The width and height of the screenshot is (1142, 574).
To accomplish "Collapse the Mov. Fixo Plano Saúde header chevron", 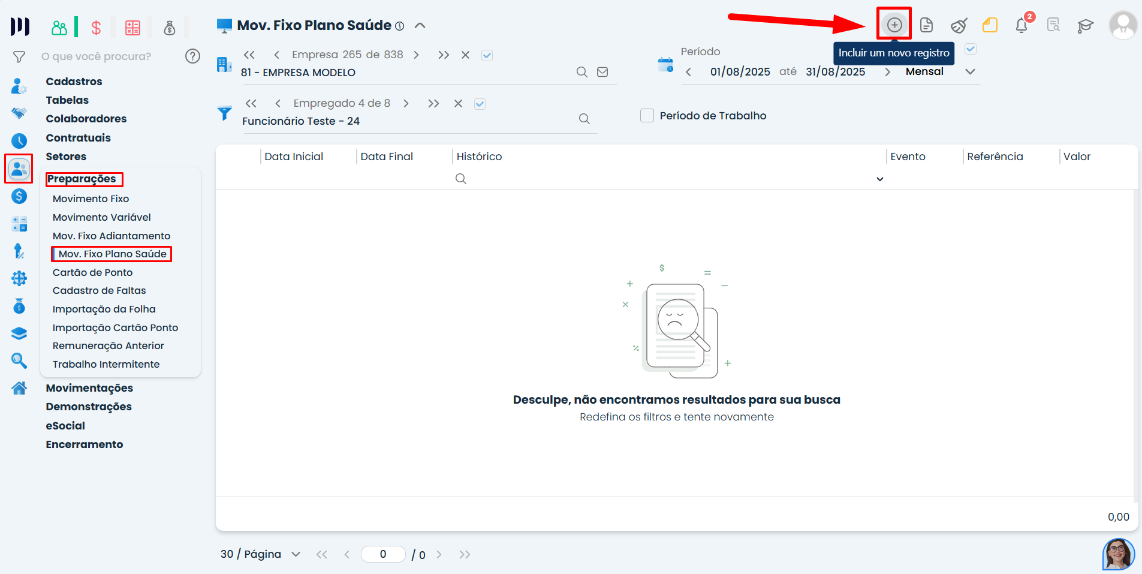I will pos(420,25).
